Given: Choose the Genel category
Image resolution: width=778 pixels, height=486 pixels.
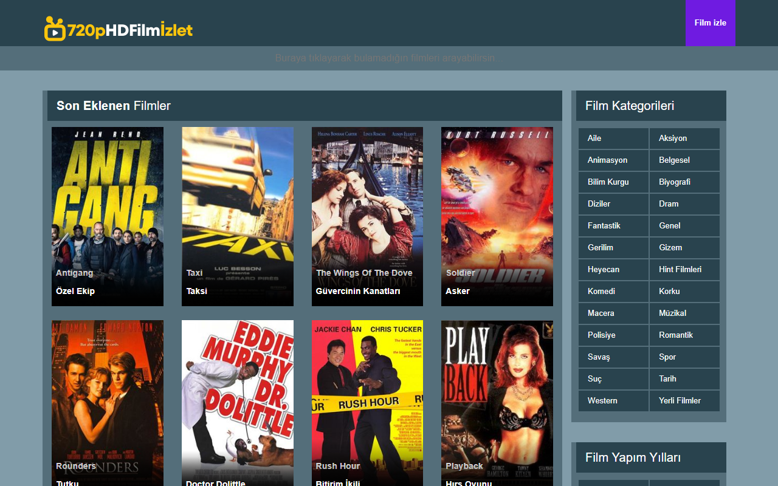Looking at the screenshot, I should coord(684,226).
